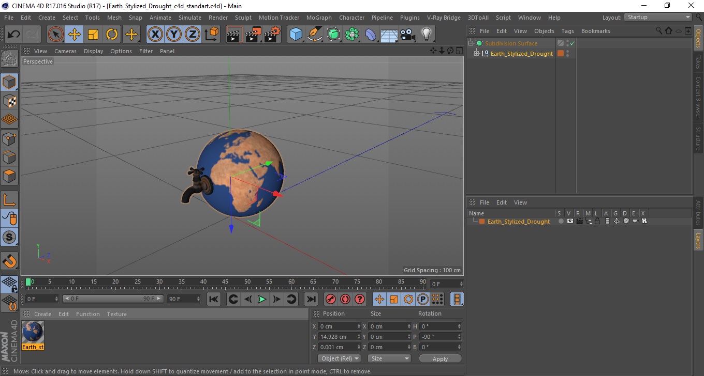Screen dimensions: 704x376
Task: Open the viewport Filter menu
Action: 146,51
